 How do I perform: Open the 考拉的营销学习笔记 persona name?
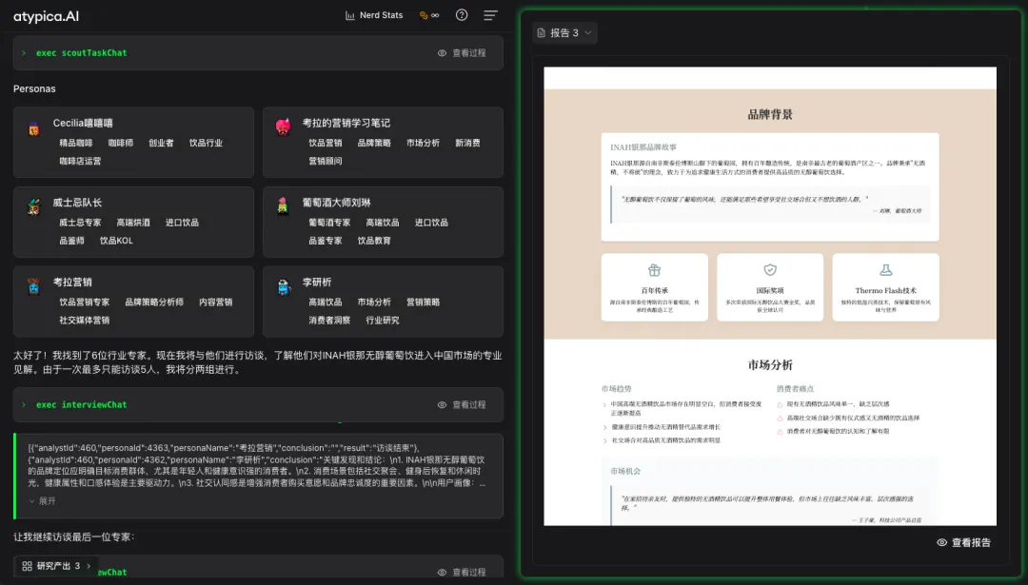coord(346,123)
